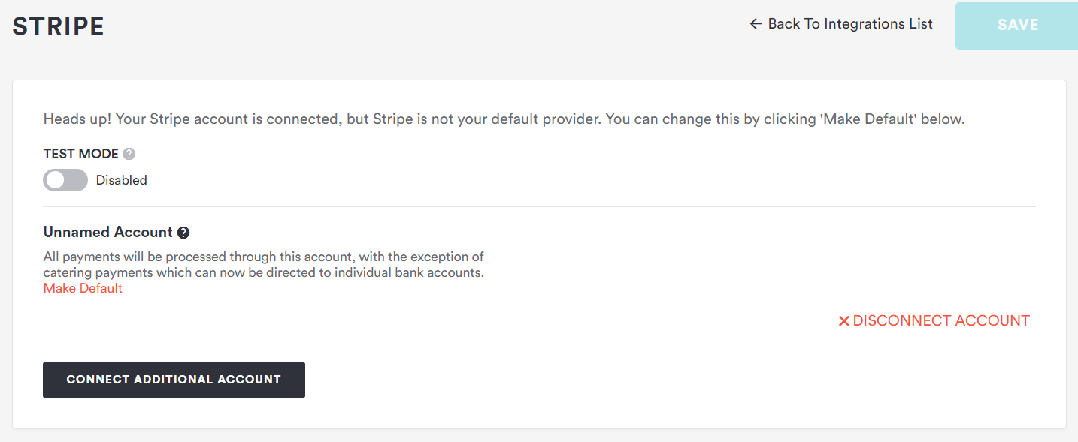Click the TEST MODE label
Image resolution: width=1078 pixels, height=442 pixels.
(81, 154)
